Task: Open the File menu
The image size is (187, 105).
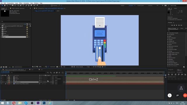Action: (1, 3)
